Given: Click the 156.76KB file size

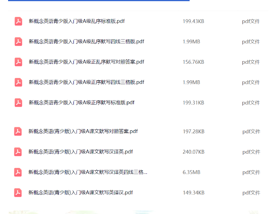Looking at the screenshot, I should click(x=193, y=62).
